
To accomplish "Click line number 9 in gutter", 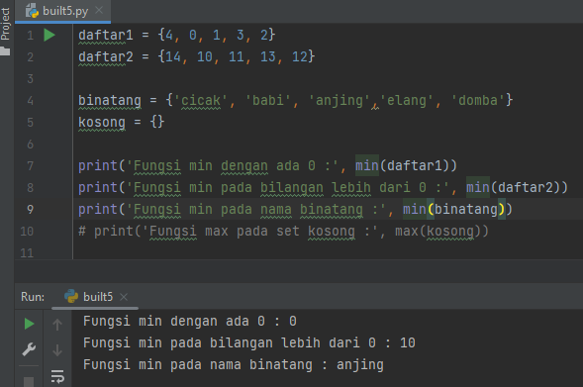I will tap(30, 209).
